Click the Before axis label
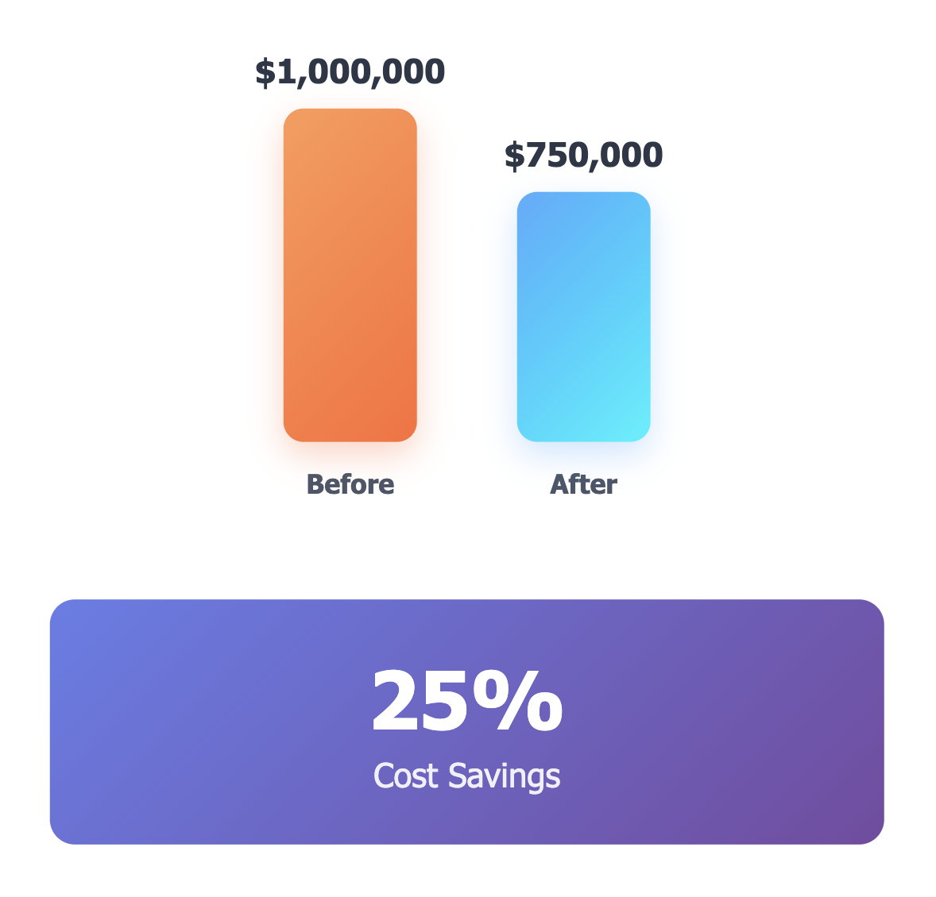936x897 pixels. coord(350,484)
